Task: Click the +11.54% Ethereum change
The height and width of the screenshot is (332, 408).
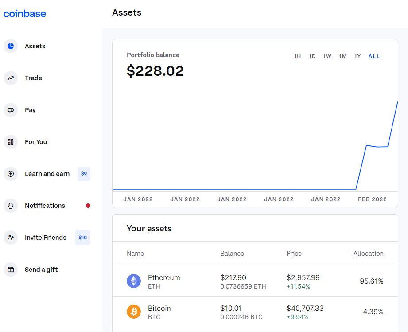Action: click(x=298, y=286)
